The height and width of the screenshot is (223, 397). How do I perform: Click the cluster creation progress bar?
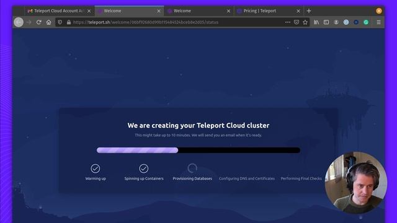tap(198, 150)
